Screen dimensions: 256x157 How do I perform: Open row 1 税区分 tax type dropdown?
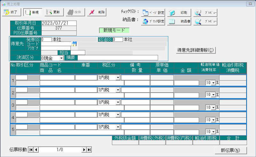tap(118, 78)
